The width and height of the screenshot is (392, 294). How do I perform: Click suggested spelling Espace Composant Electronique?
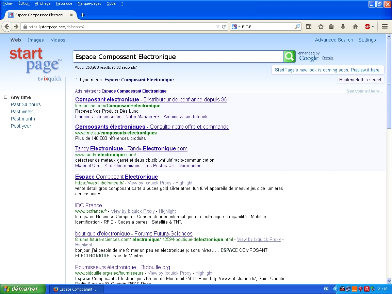pyautogui.click(x=139, y=80)
